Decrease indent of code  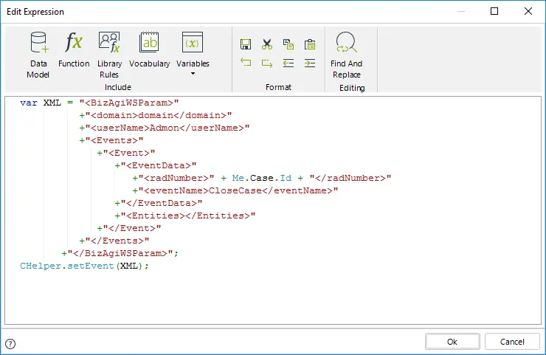tap(288, 63)
